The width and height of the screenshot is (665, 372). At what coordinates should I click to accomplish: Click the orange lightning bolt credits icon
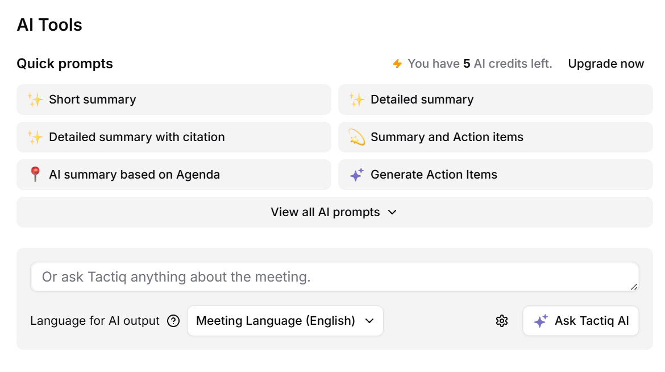coord(397,64)
